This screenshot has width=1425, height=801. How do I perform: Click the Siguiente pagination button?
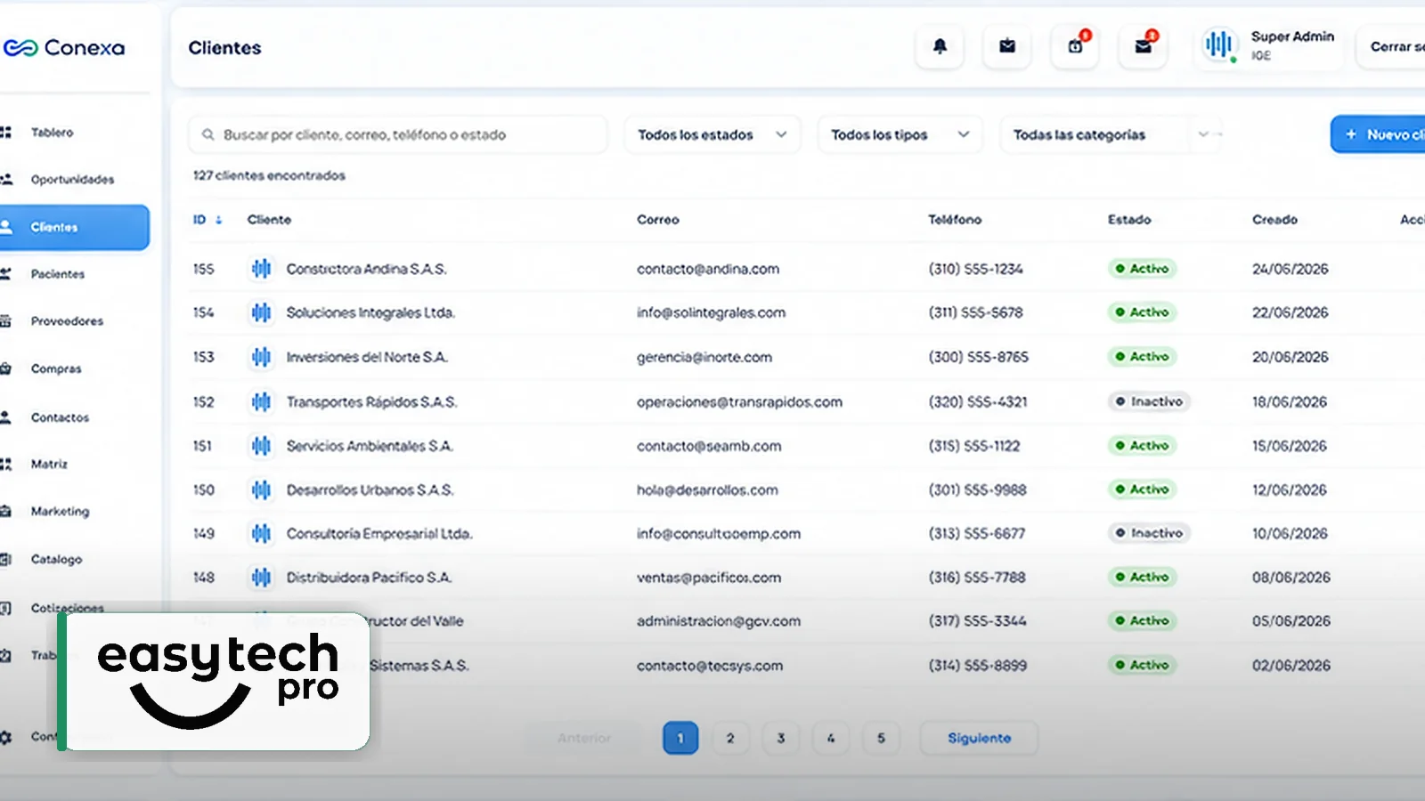point(979,738)
